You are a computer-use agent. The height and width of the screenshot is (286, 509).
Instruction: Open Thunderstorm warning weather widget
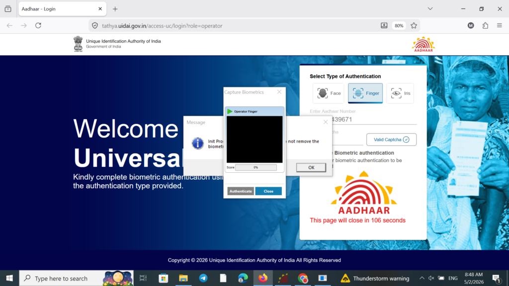pos(375,278)
